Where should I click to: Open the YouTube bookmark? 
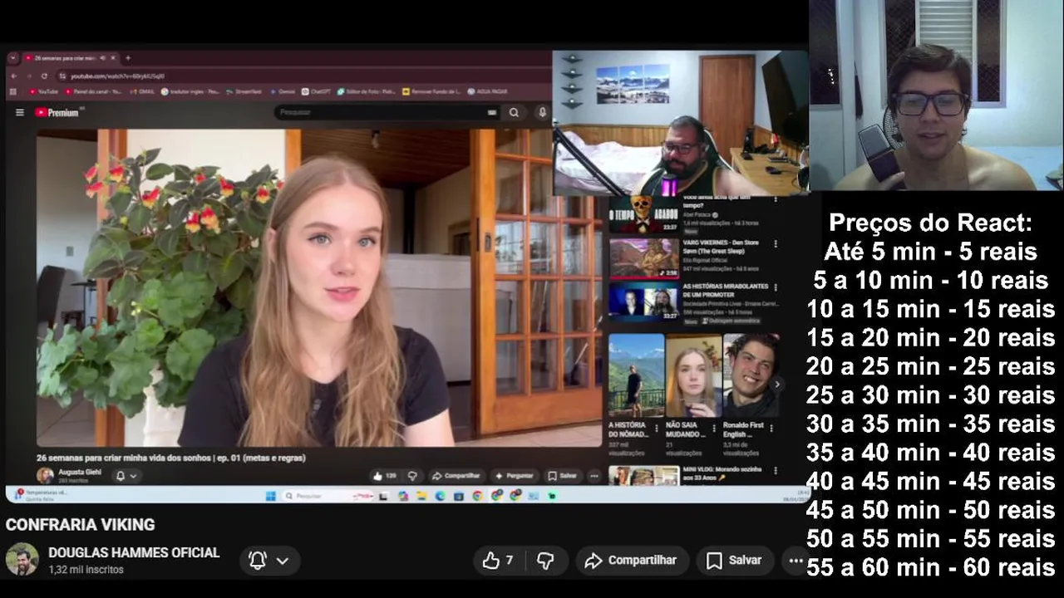(44, 91)
